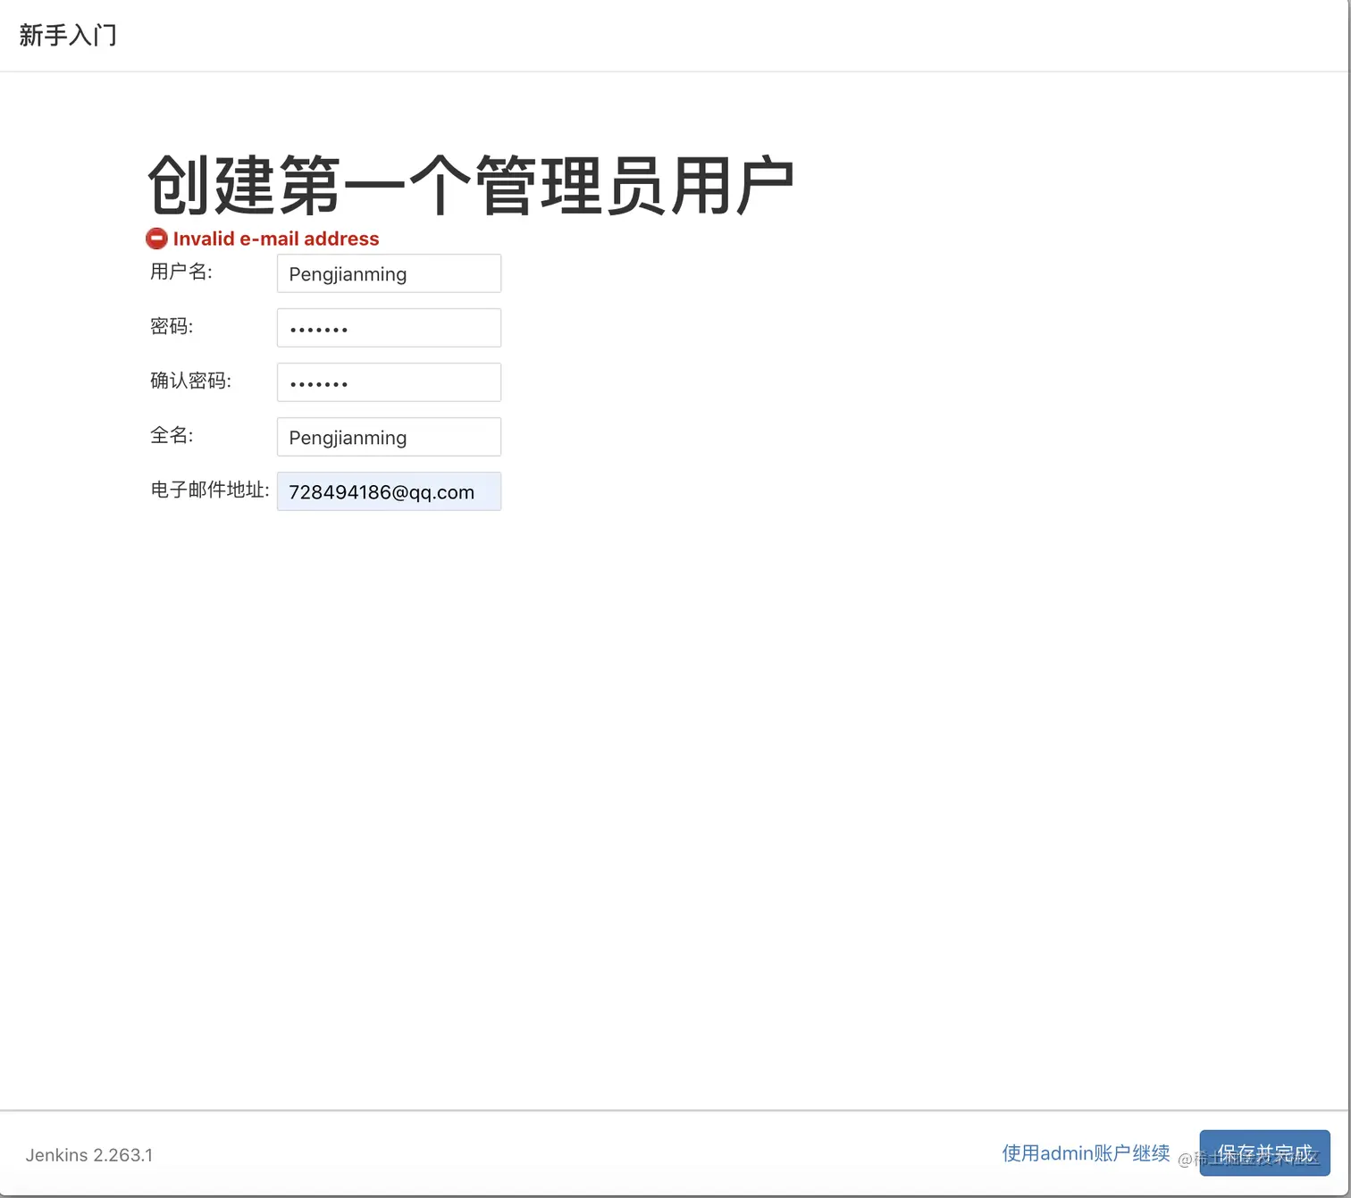Click the red error icon

point(156,239)
